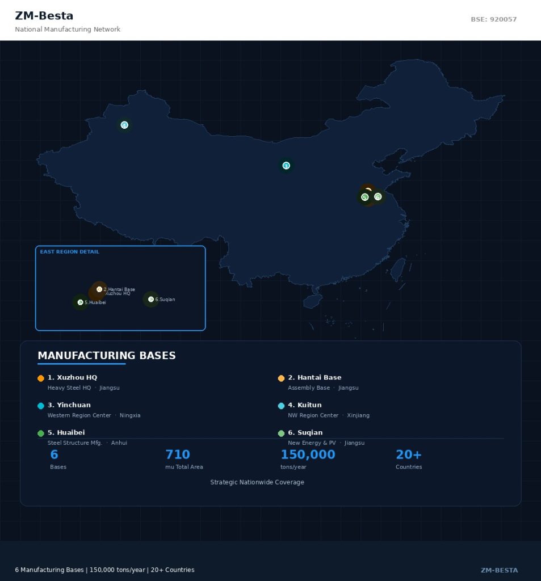Click the 'Bases' label under 6
The image size is (541, 581).
pos(58,467)
